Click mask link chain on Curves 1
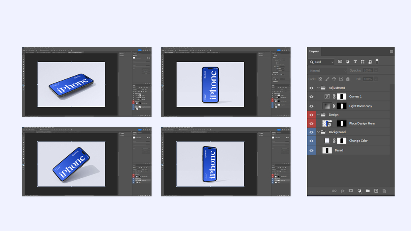The image size is (411, 231). (334, 96)
